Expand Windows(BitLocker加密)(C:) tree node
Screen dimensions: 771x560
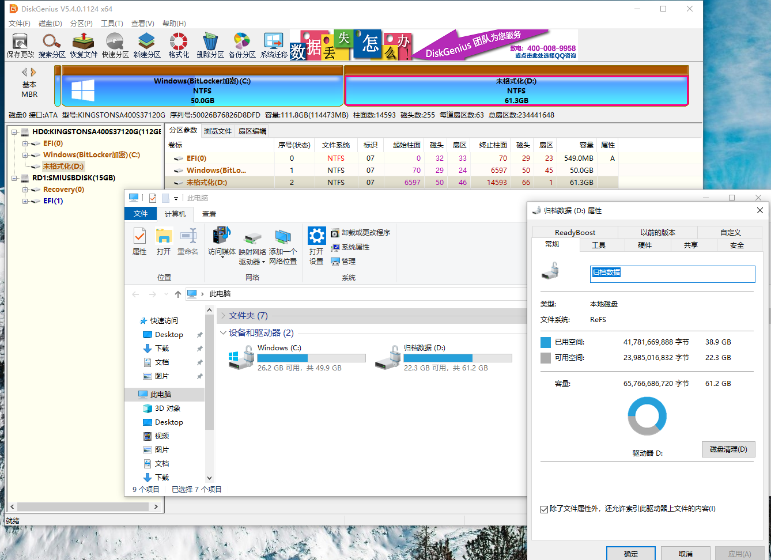coord(25,155)
